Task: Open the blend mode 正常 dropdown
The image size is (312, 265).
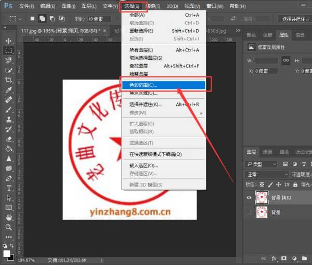Action: 267,175
